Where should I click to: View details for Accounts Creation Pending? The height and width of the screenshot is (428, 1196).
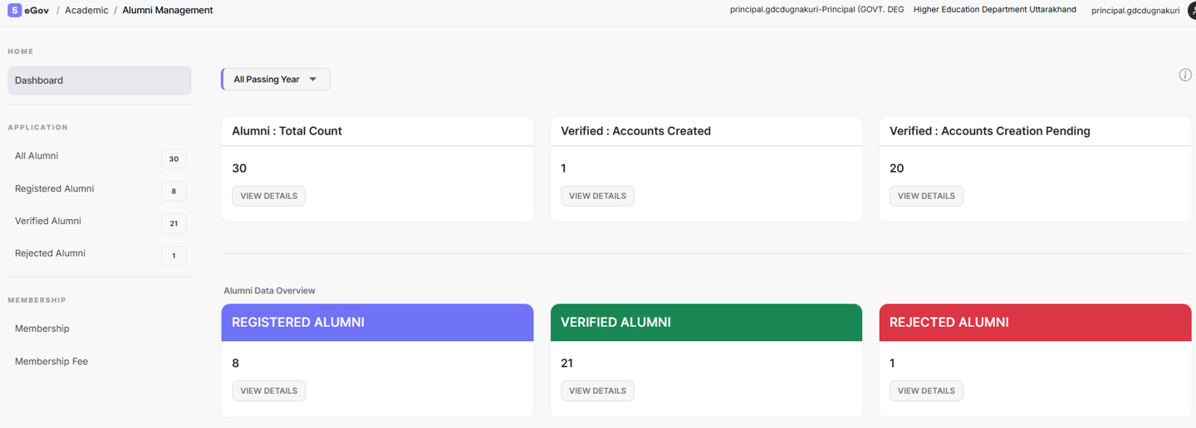[927, 196]
